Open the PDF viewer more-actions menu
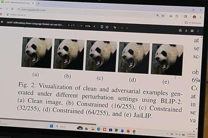Image resolution: width=208 pixels, height=138 pixels. click(198, 31)
